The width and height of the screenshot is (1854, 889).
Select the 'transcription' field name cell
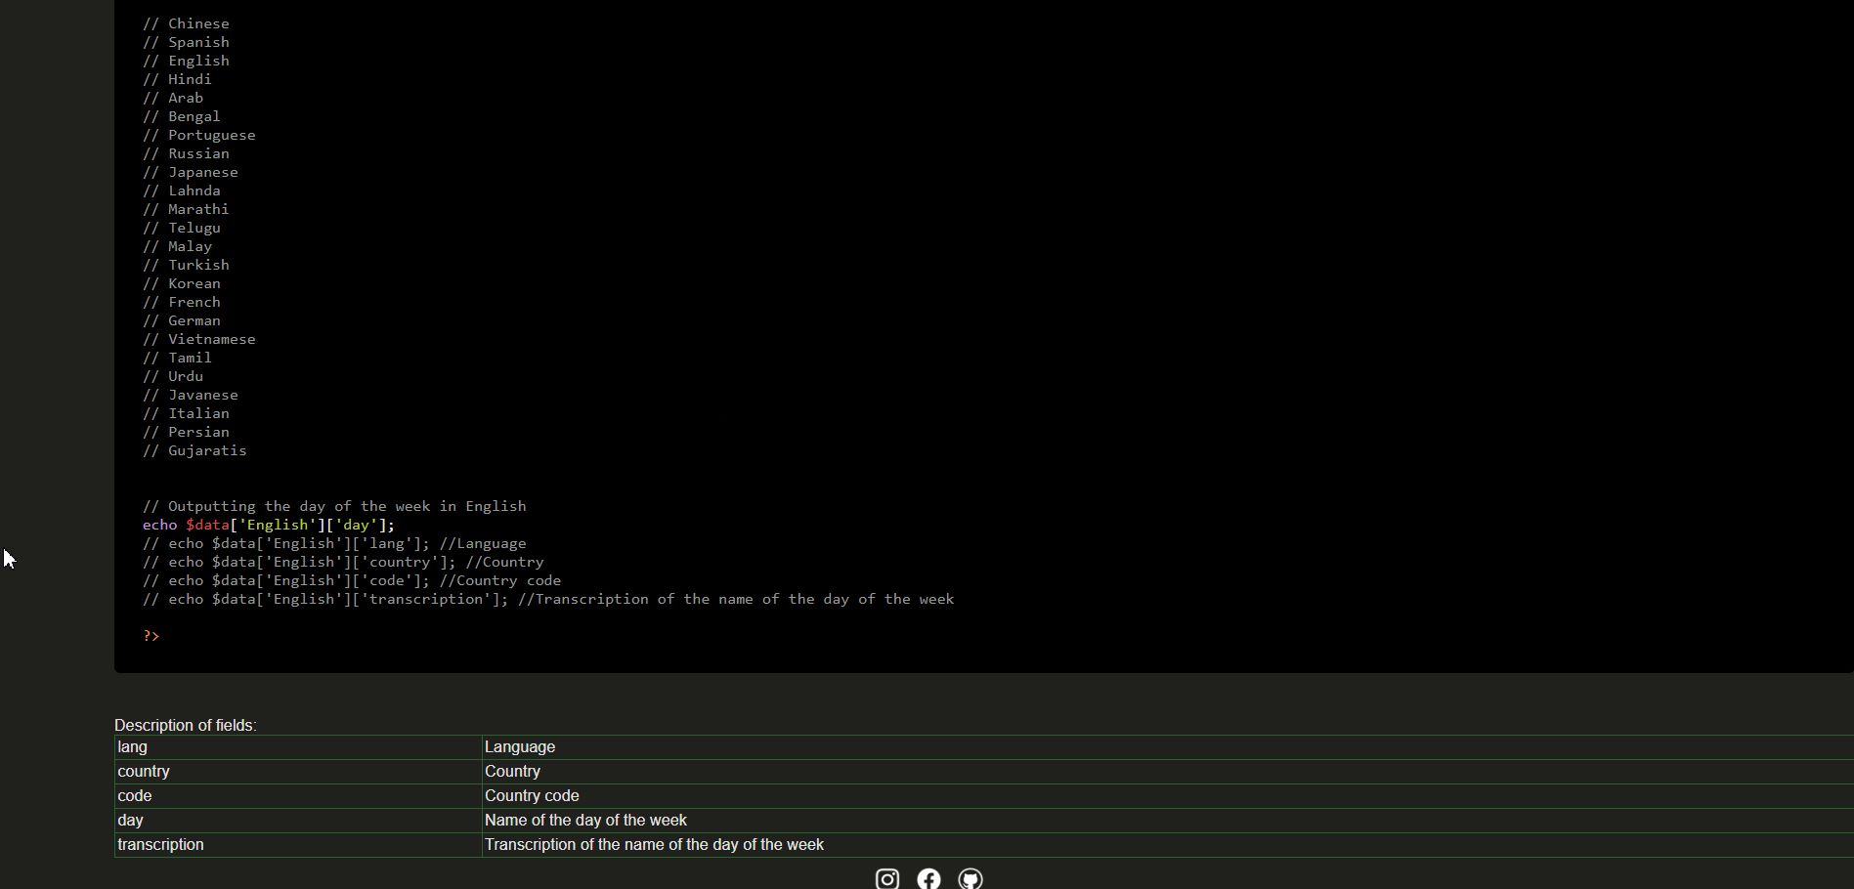[x=298, y=845]
